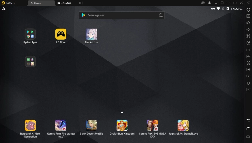The width and height of the screenshot is (252, 143).
Task: Click the Google Play icon in search bar
Action: coord(83,15)
